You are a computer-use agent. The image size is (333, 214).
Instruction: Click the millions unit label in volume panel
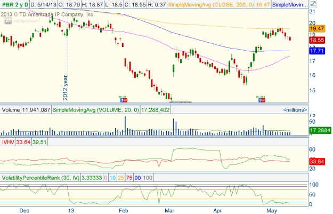pos(294,109)
